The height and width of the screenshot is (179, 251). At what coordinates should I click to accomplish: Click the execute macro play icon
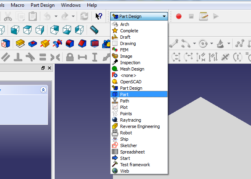tap(216, 16)
